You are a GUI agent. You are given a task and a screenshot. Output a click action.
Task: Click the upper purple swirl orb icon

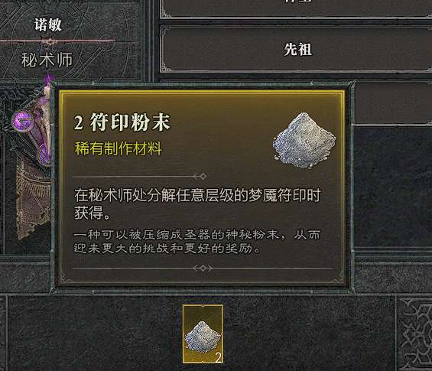point(24,121)
